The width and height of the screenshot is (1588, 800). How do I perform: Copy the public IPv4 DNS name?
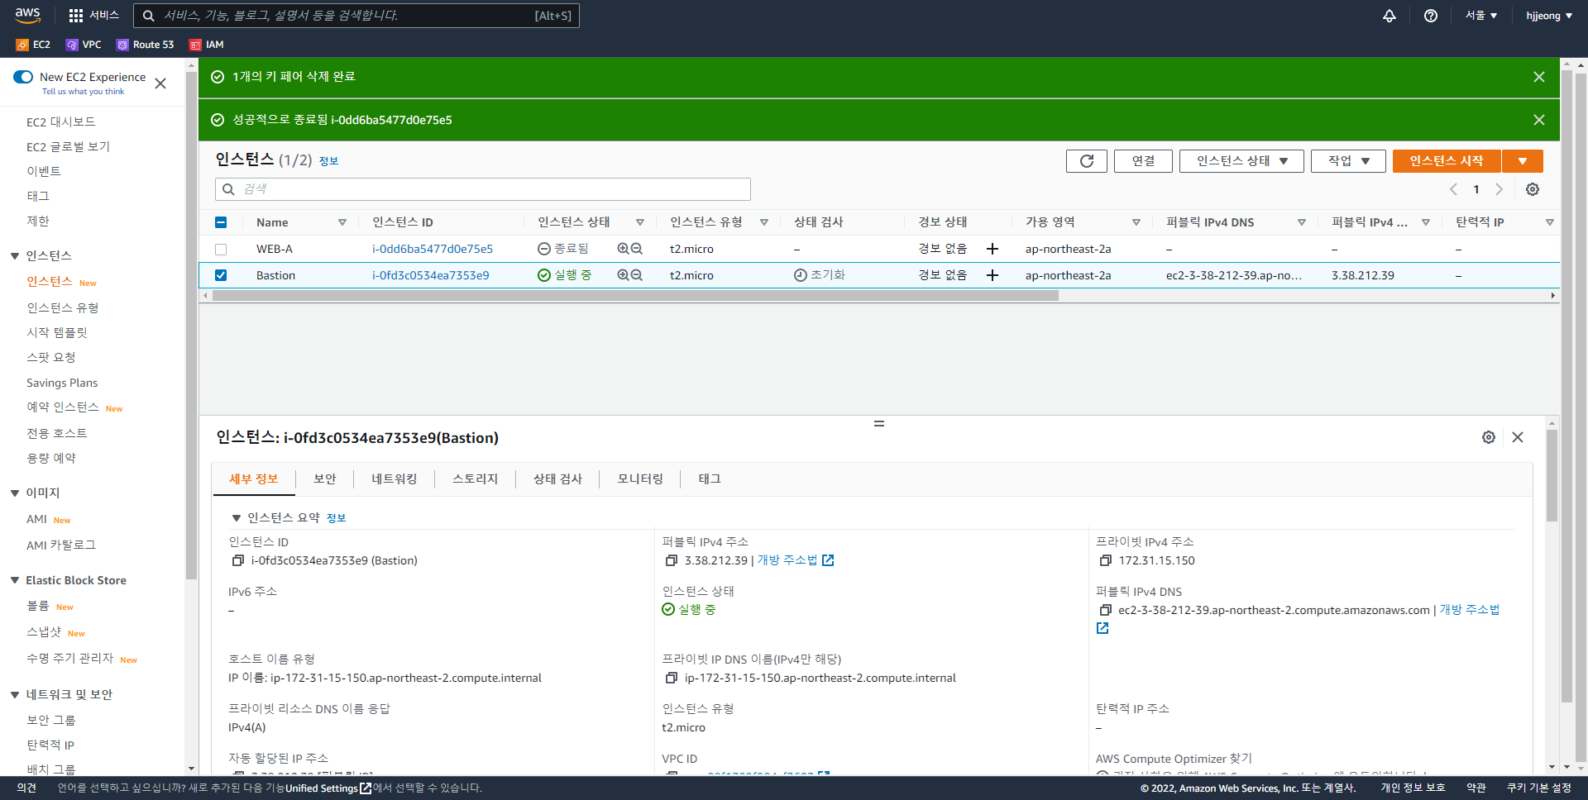[1105, 610]
